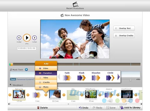Click the Overlay Credits button
Screen dimensions: 150x111
(124, 35)
